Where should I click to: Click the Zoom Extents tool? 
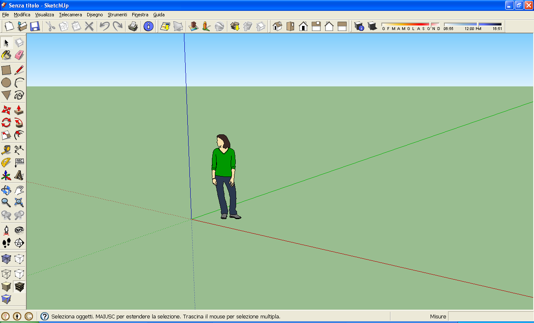(19, 203)
